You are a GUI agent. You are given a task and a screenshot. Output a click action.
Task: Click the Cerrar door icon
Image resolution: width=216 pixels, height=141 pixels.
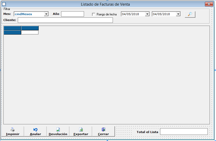103,130
